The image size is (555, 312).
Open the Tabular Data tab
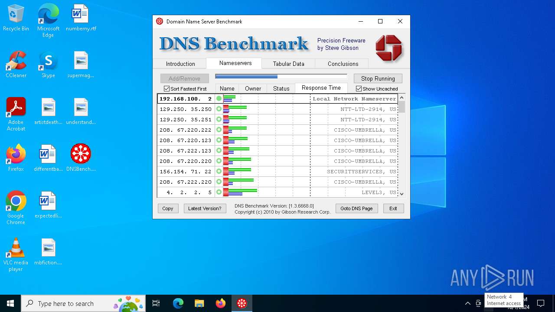click(x=288, y=64)
